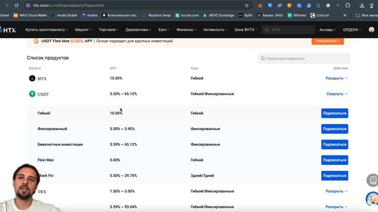Click the 3.50% ~ 65.12% USDT APY
The image size is (378, 212).
[123, 94]
